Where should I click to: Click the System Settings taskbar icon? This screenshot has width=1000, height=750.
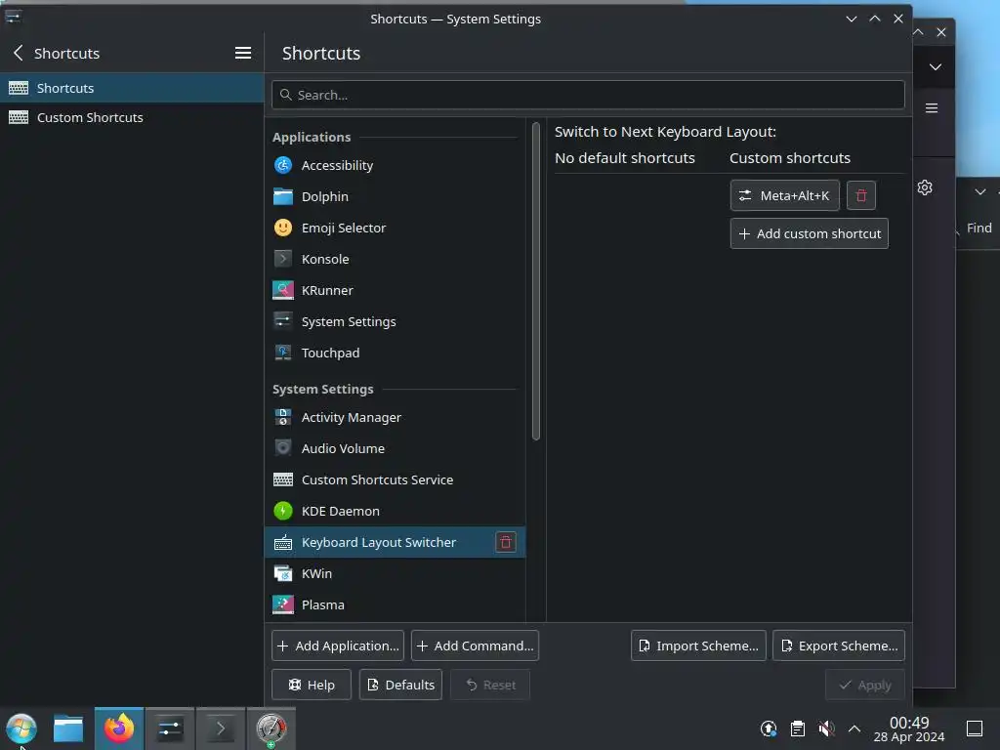[170, 729]
